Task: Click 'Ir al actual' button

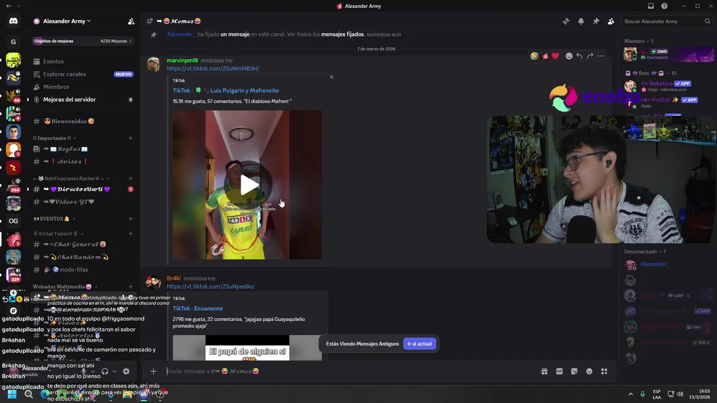Action: click(x=419, y=344)
